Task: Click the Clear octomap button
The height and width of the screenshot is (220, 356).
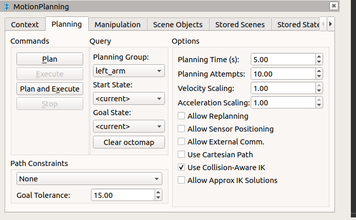Action: click(x=129, y=142)
